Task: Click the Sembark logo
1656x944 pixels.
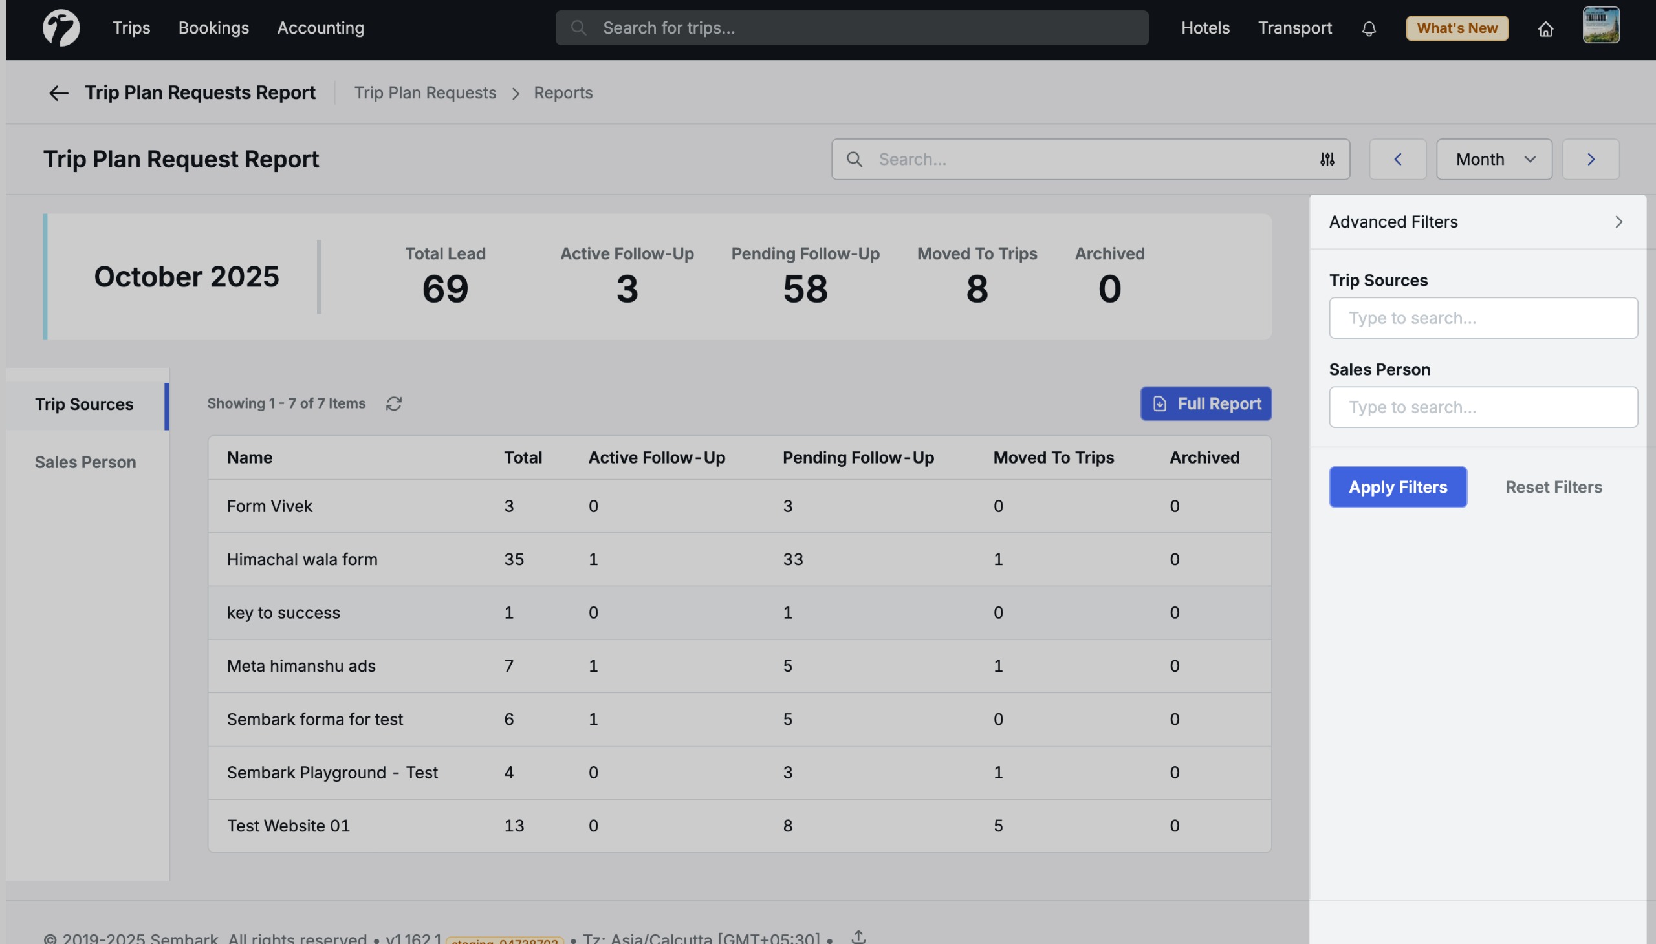Action: coord(61,27)
